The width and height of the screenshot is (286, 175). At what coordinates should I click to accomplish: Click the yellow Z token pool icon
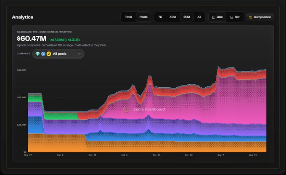49,54
